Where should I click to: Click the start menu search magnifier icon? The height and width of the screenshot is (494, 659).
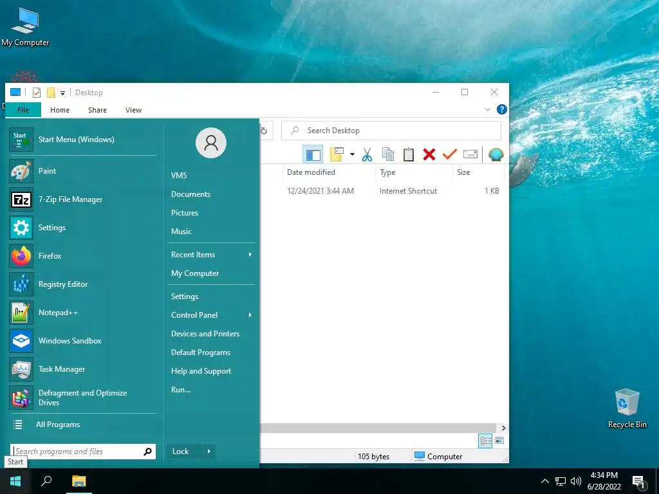point(147,452)
